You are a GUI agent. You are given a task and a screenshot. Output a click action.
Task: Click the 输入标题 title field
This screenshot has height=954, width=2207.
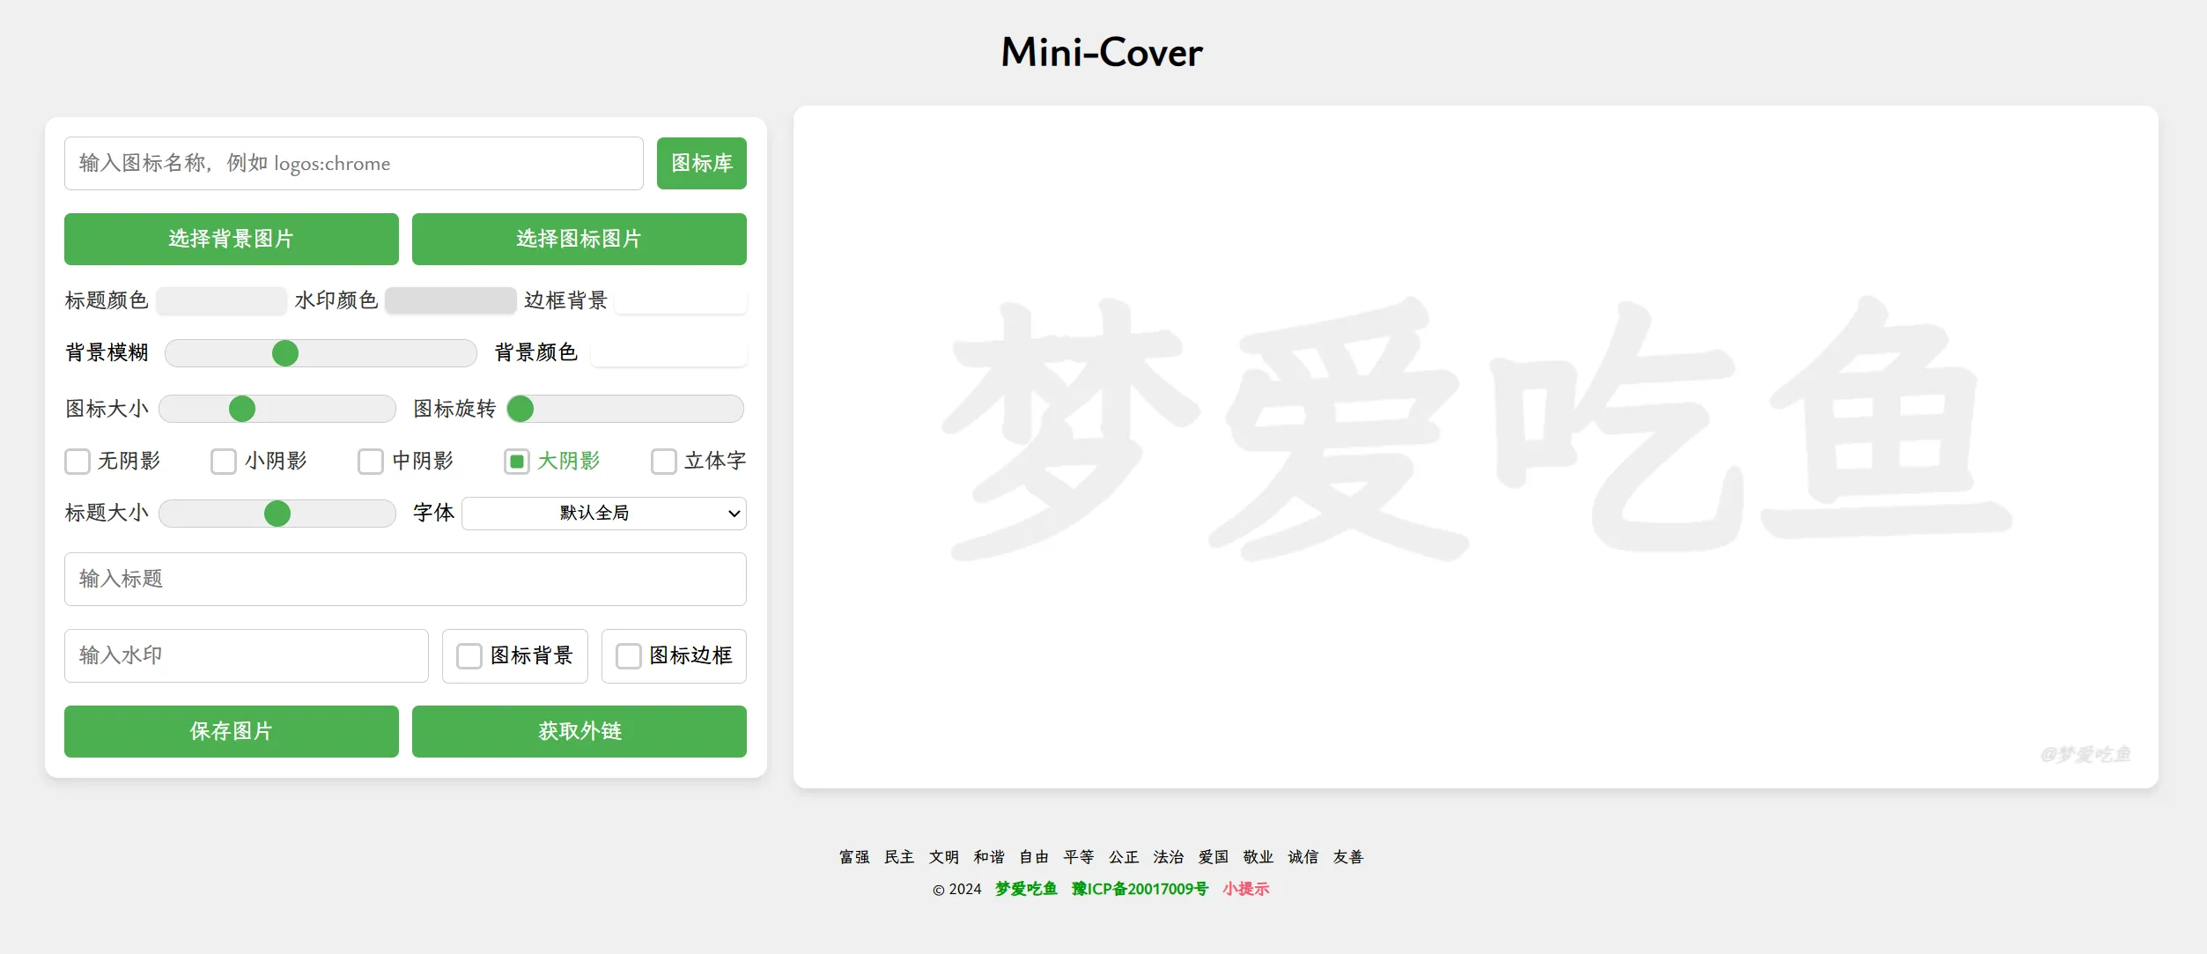(405, 579)
